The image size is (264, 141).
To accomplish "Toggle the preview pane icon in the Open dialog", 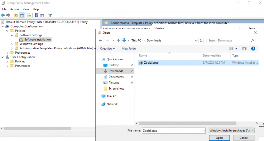I will [x=244, y=49].
